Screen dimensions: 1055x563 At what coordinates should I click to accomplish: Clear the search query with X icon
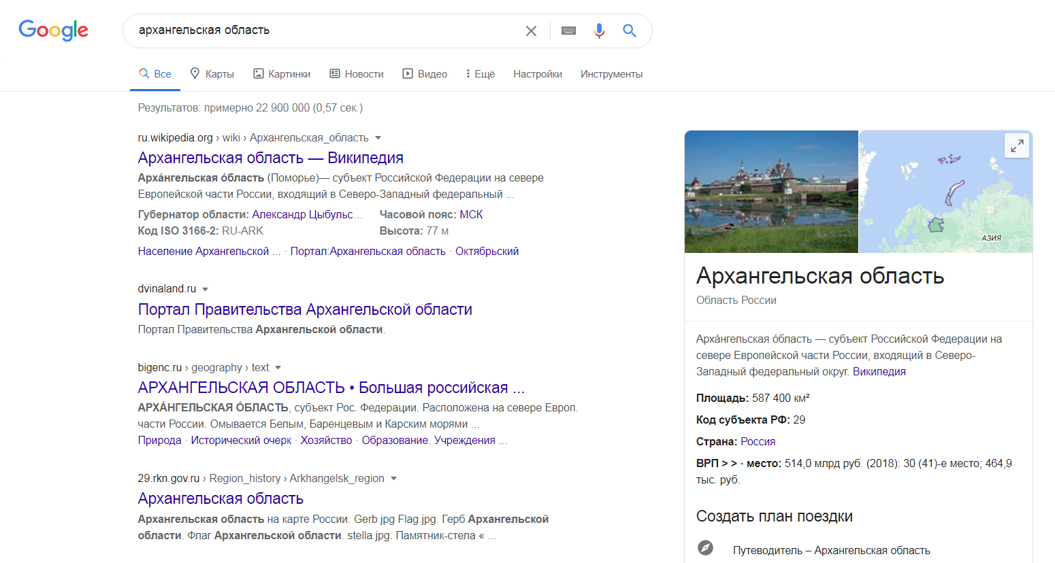coord(531,31)
